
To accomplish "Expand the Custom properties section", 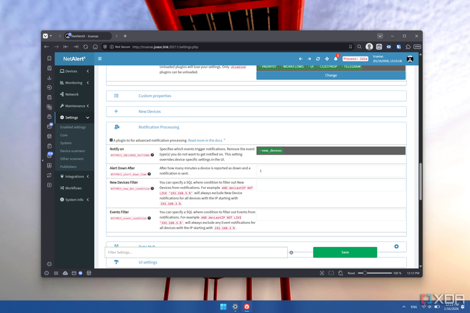I will click(x=154, y=96).
